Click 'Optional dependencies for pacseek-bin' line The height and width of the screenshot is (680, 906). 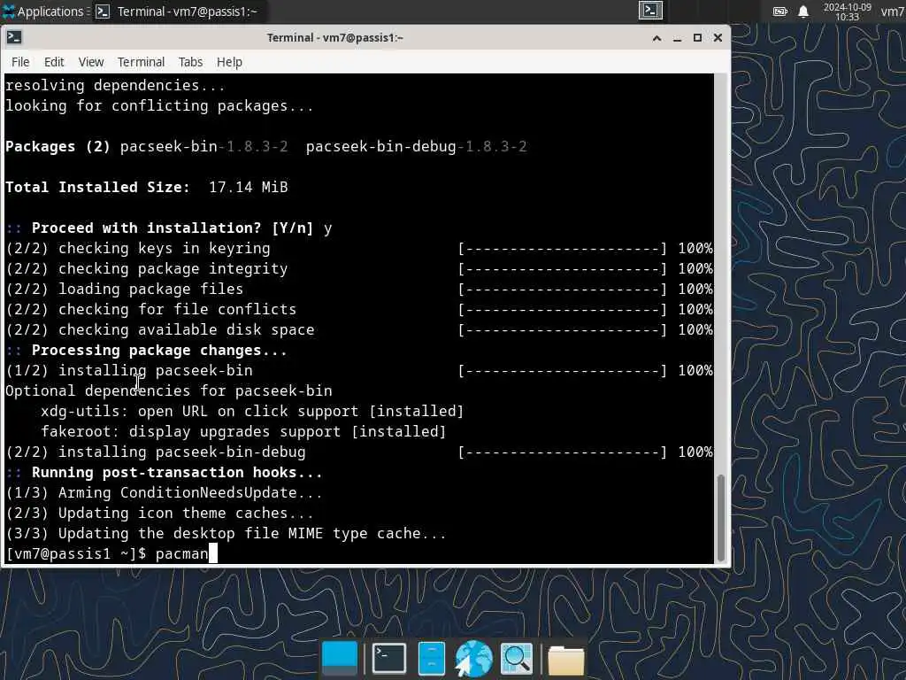click(x=169, y=390)
